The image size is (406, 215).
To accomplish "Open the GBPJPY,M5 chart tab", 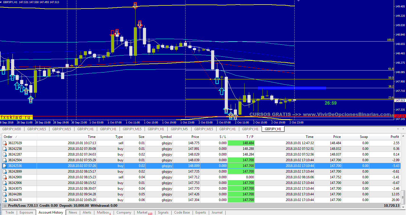I will [x=181, y=129].
